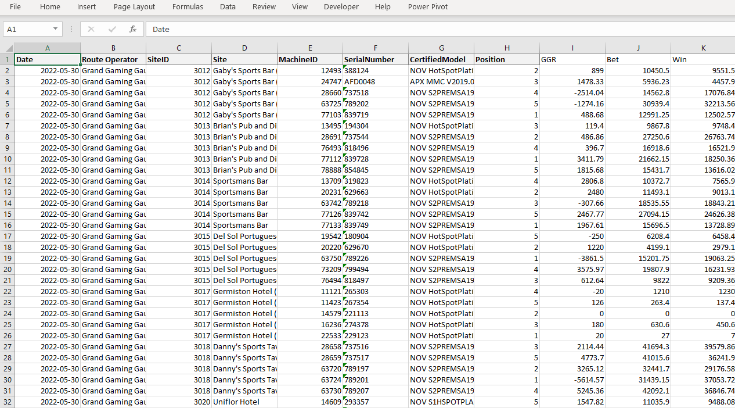This screenshot has width=735, height=408.
Task: Select Win value 18843.21
Action: coord(703,203)
